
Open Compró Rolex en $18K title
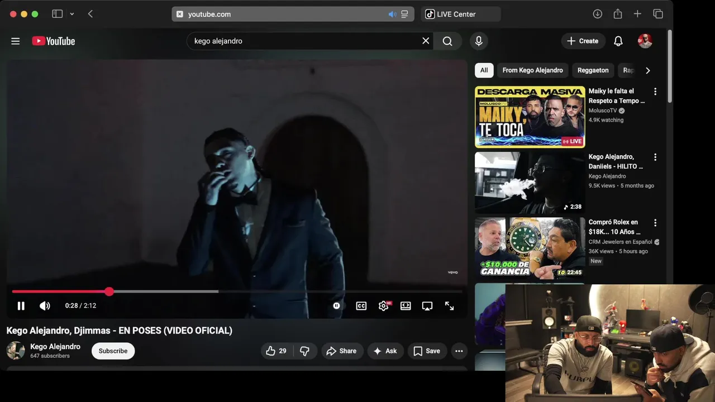(614, 227)
